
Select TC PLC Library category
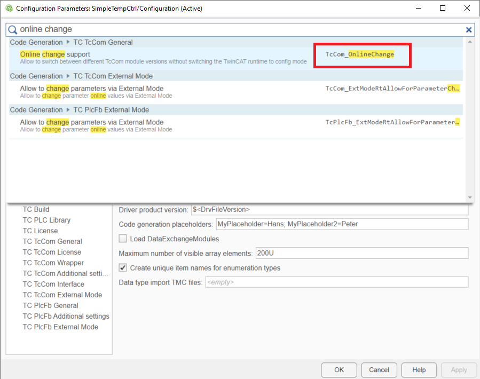46,220
